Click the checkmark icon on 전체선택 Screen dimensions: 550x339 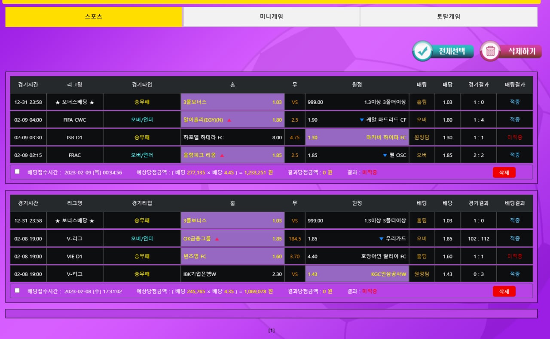tap(423, 51)
